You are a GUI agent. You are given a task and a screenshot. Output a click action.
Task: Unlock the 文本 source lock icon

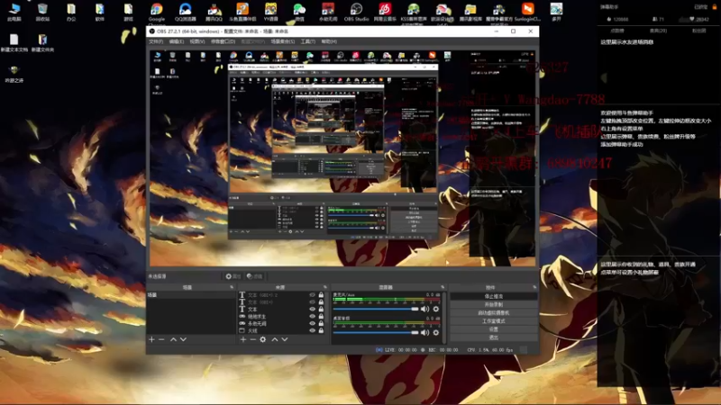[321, 310]
